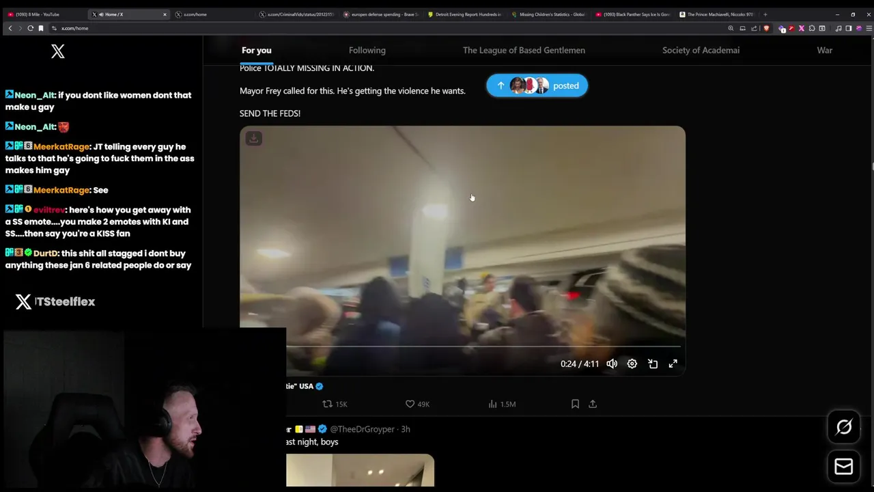Open Messages envelope button
The height and width of the screenshot is (492, 874).
[x=844, y=467]
